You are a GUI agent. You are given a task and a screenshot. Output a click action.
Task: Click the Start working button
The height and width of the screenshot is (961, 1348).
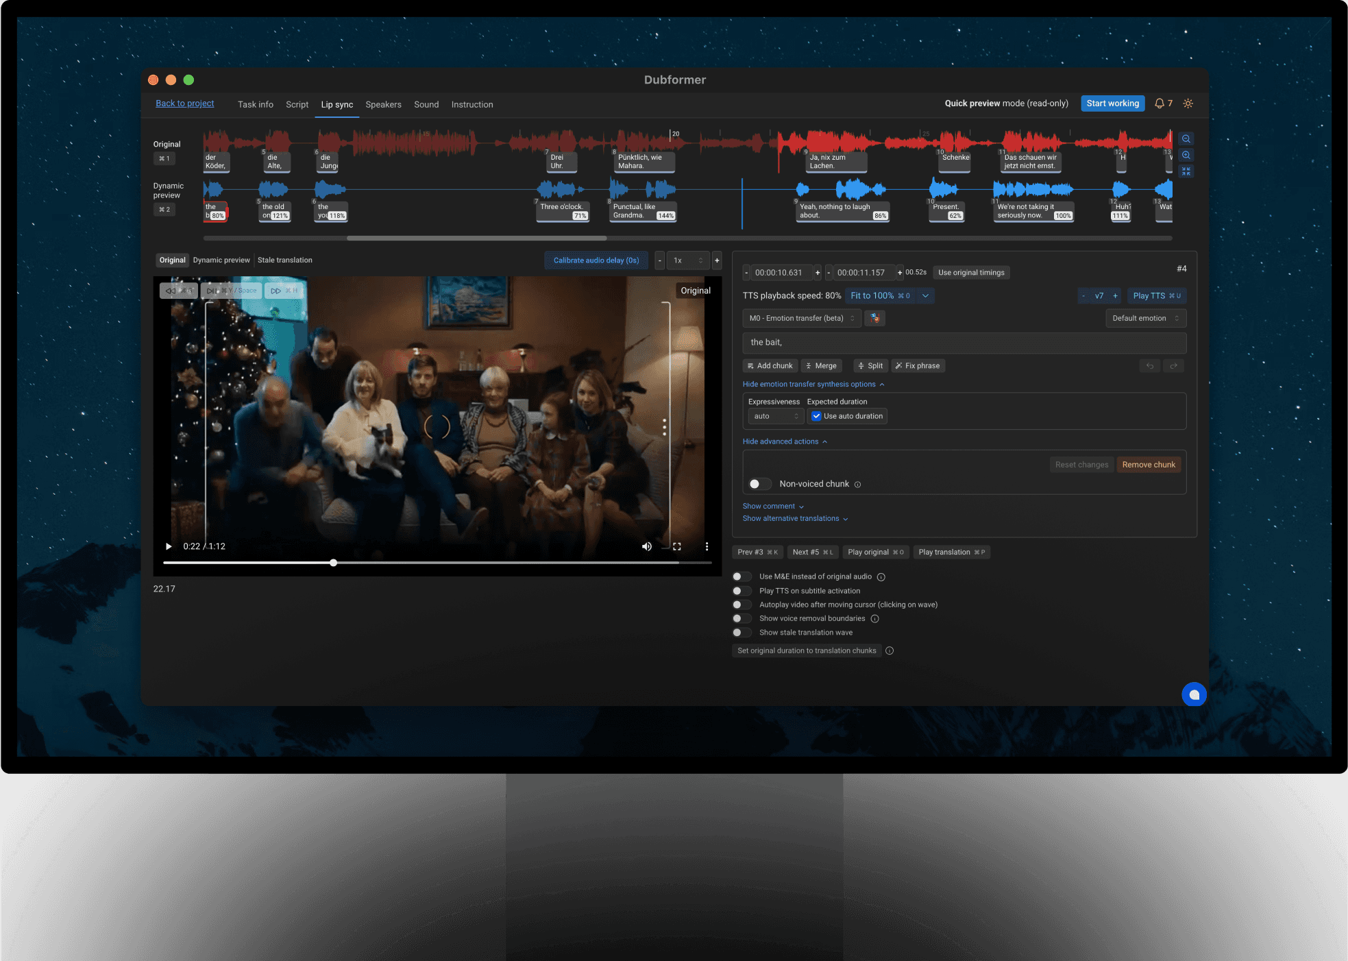click(1112, 104)
